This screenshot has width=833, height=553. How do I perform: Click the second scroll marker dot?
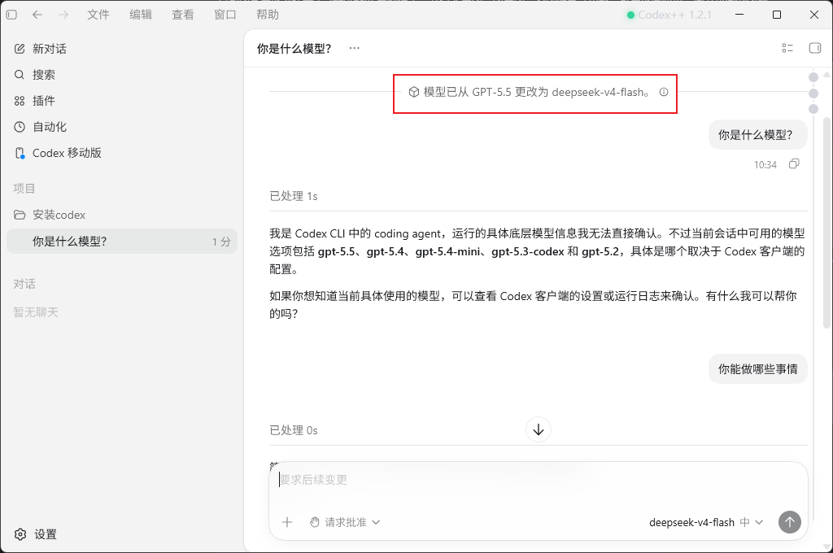point(813,94)
